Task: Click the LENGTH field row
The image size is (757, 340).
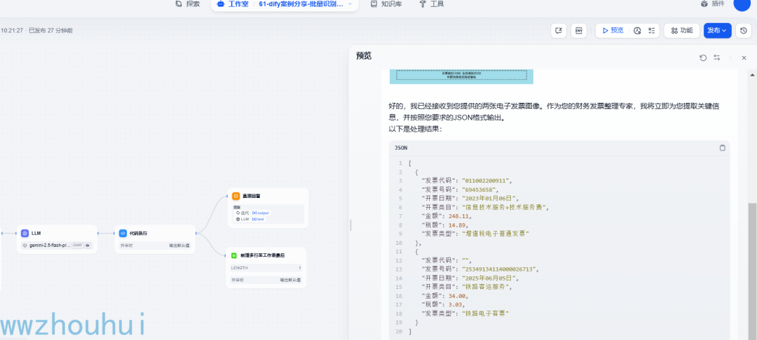Action: (x=266, y=268)
